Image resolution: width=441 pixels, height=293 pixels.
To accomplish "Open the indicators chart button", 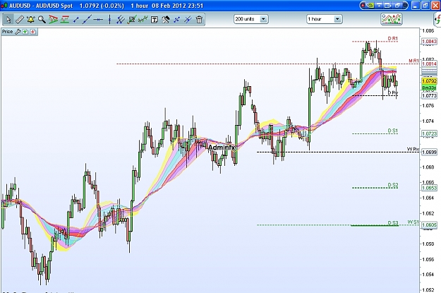I will [391, 19].
